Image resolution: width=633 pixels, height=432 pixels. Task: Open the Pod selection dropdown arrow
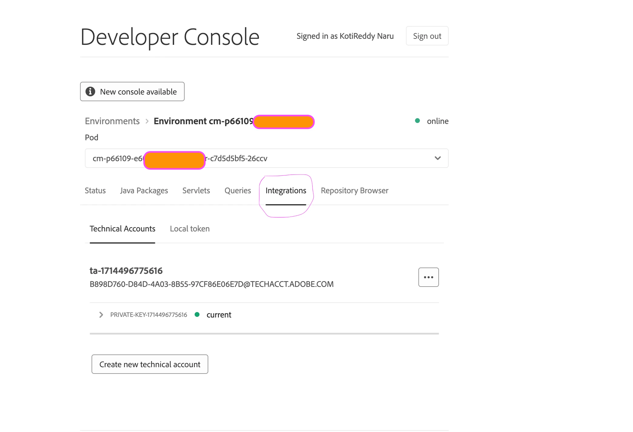pos(437,158)
